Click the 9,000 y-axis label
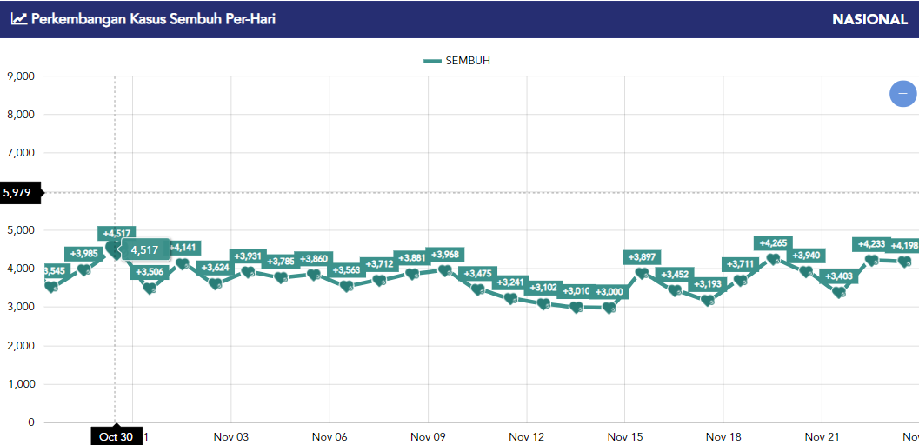This screenshot has width=919, height=445. (21, 76)
